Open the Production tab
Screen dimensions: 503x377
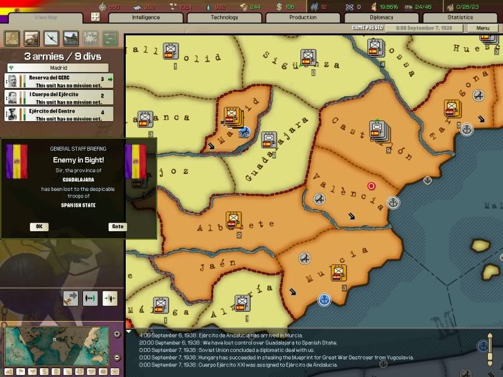tap(302, 18)
